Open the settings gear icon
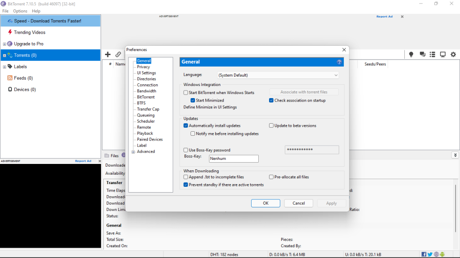The width and height of the screenshot is (460, 258). (x=453, y=54)
